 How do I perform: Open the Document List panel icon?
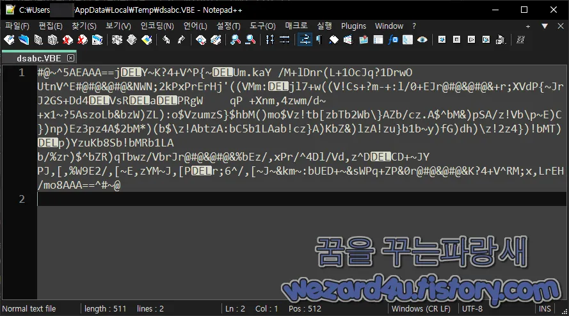tap(378, 40)
